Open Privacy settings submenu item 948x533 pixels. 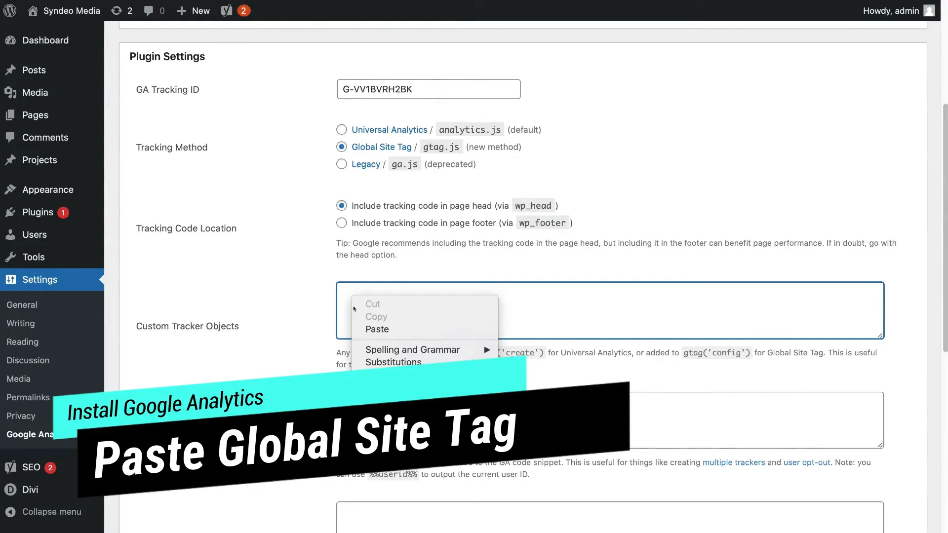[x=21, y=416]
